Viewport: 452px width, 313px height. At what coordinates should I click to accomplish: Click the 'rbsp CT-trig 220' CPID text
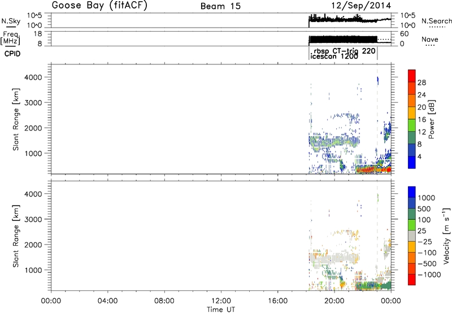[345, 51]
